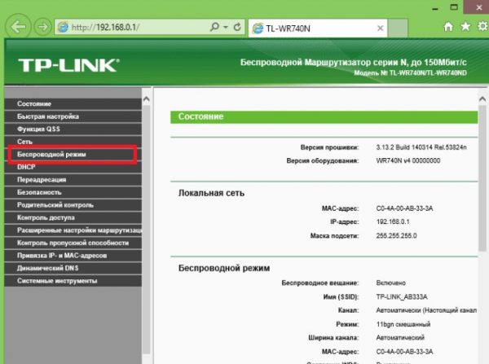The width and height of the screenshot is (489, 364).
Task: Open Беспроводной режим menu
Action: (73, 154)
